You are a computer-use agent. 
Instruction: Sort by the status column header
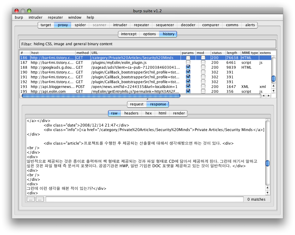pos(218,53)
